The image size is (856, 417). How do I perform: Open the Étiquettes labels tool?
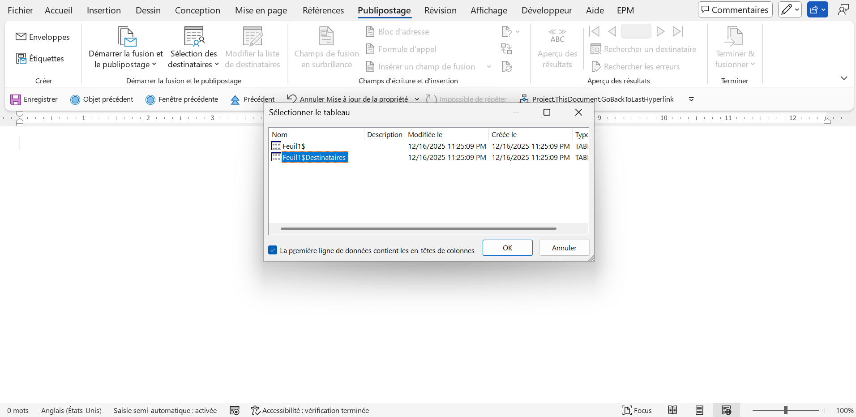click(40, 58)
